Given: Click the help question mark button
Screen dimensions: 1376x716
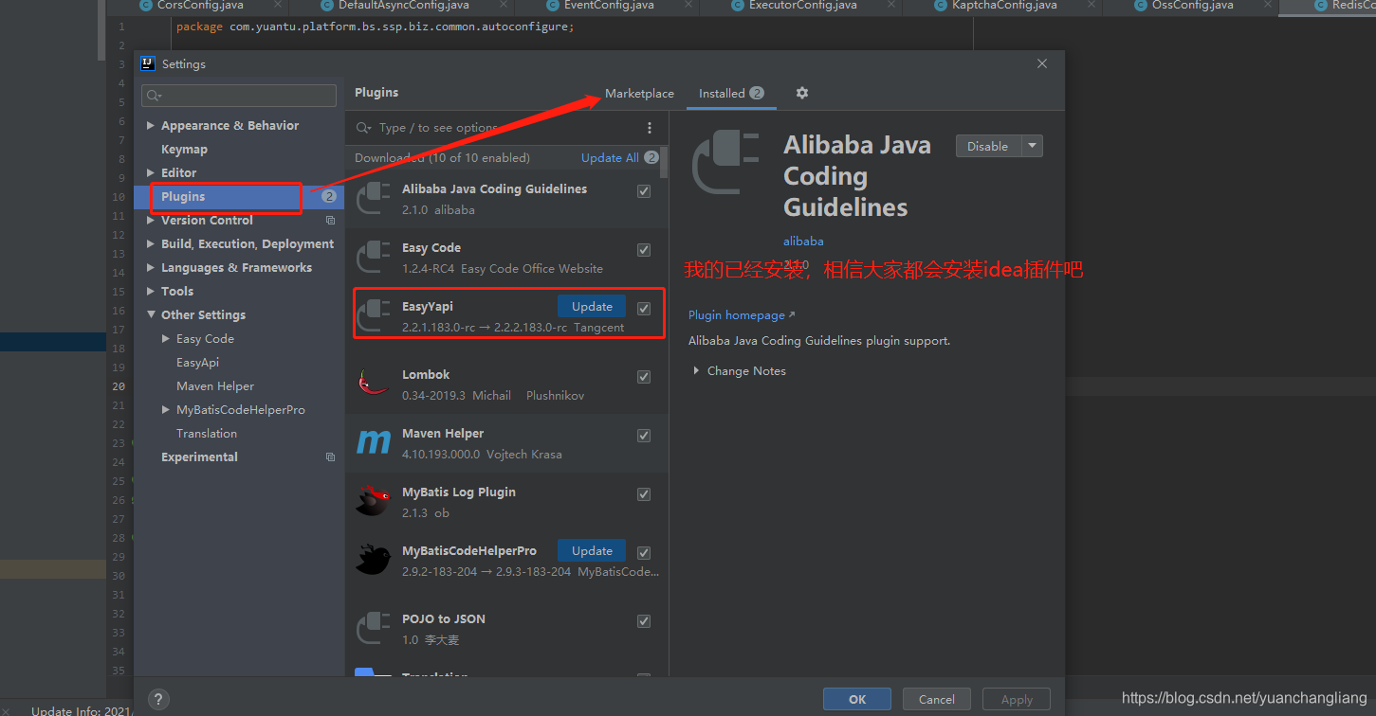Looking at the screenshot, I should tap(158, 700).
